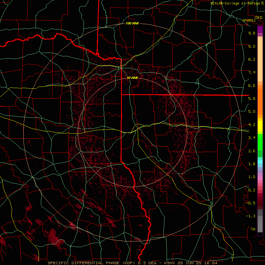The height and width of the screenshot is (265, 265).
Task: Select the bright green band of the color bar
Action: [x=260, y=142]
